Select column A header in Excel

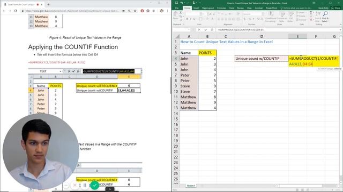click(189, 36)
